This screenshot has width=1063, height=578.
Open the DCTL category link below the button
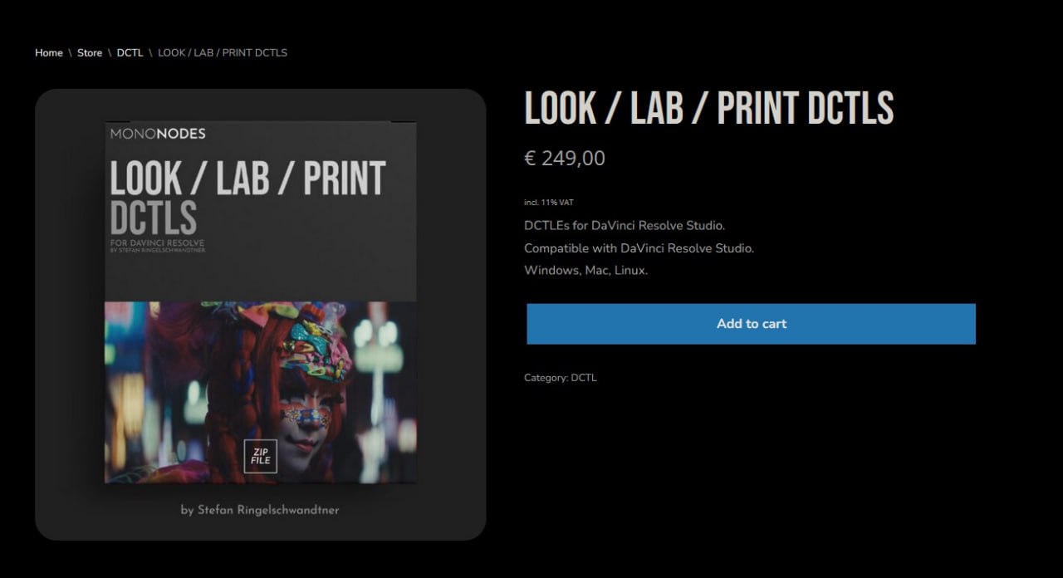point(584,378)
